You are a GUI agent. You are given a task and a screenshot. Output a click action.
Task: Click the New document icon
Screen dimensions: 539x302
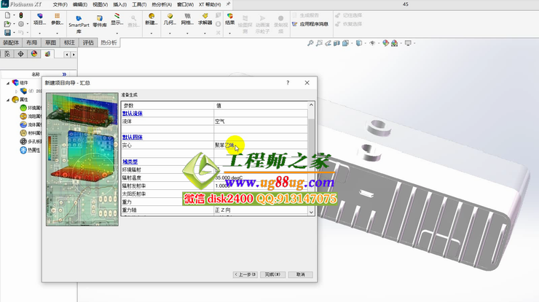pos(7,15)
